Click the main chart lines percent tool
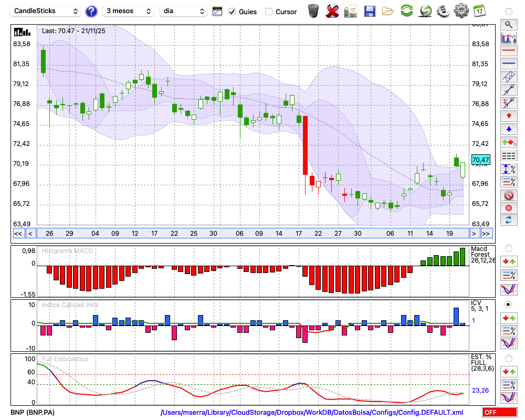Viewport: 525px width, 420px height. point(509,182)
